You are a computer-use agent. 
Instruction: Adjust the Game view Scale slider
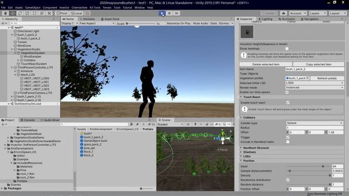pos(140,23)
